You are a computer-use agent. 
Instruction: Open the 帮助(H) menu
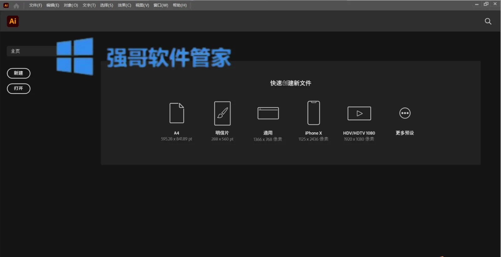coord(180,5)
